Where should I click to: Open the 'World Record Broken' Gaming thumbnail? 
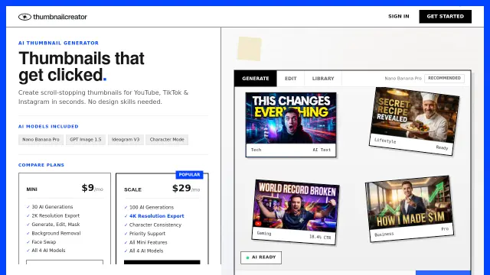point(296,212)
